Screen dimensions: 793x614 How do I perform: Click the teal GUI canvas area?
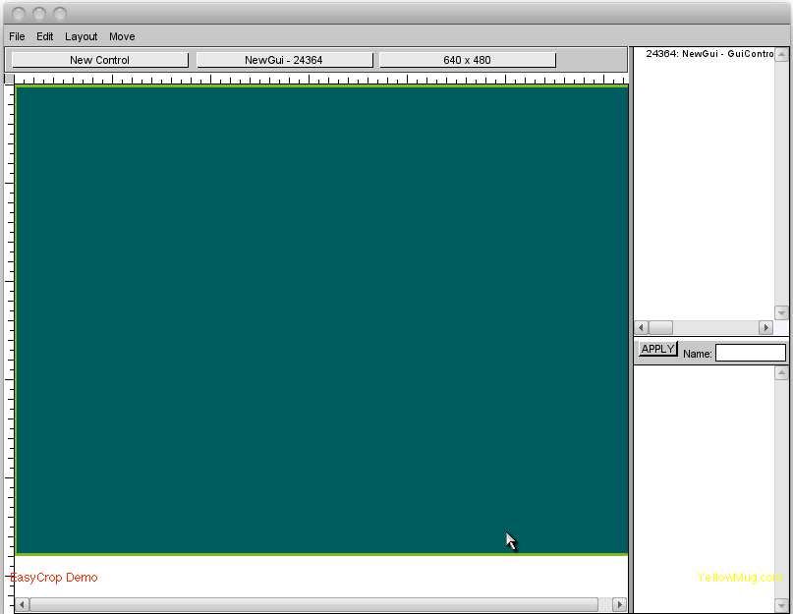[x=321, y=319]
